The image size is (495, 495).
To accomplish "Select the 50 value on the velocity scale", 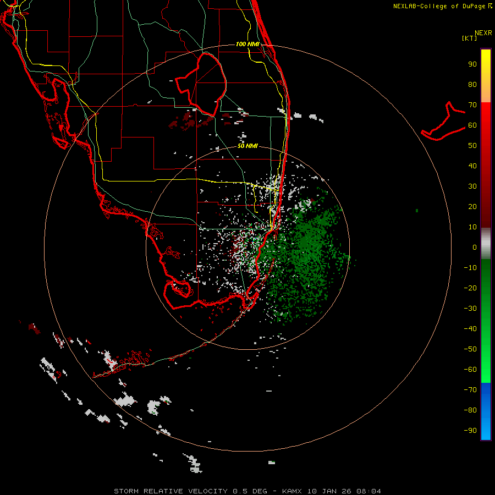I will (472, 146).
